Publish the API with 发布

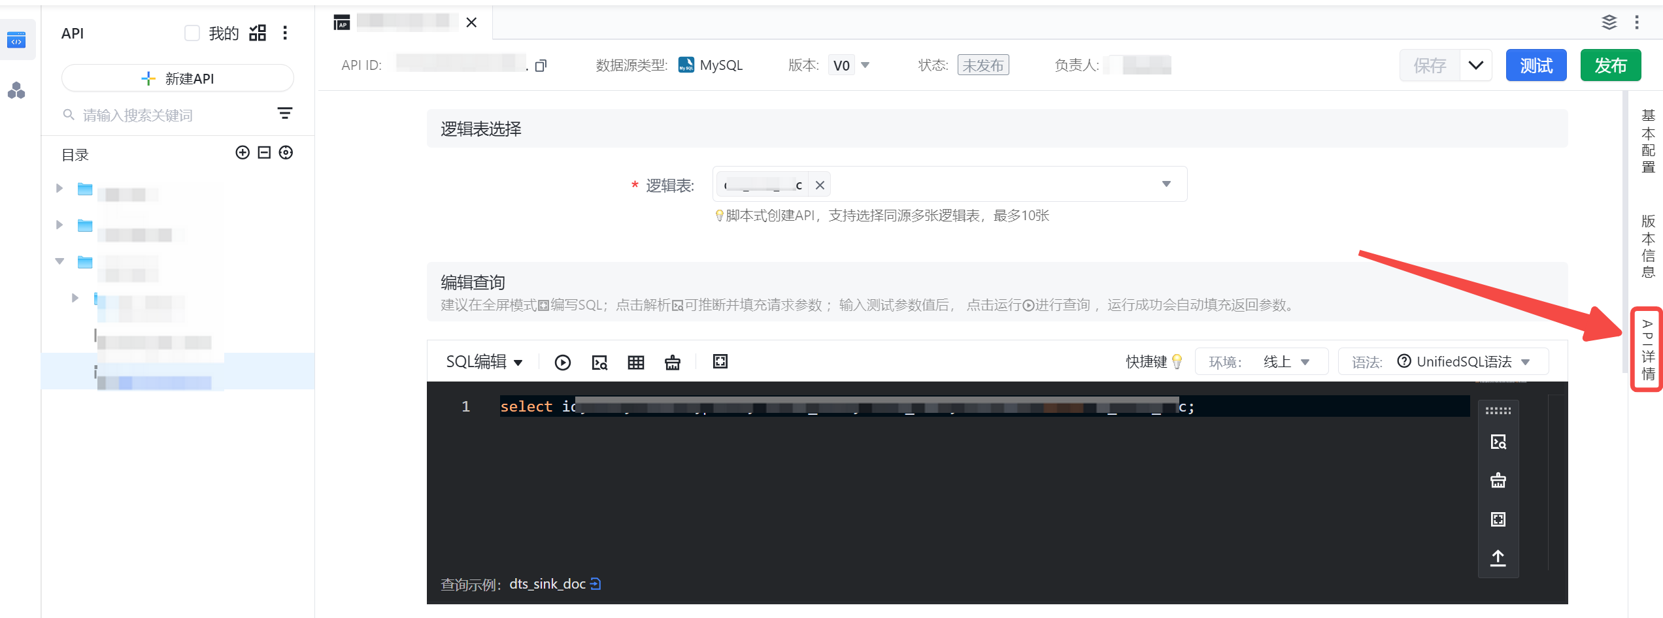point(1611,65)
